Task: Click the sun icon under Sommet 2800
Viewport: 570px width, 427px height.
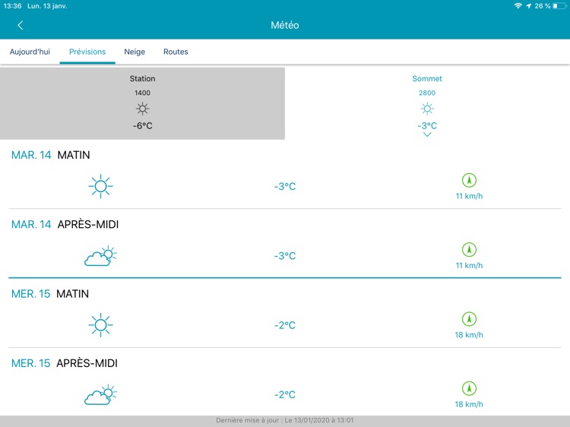Action: pyautogui.click(x=427, y=109)
